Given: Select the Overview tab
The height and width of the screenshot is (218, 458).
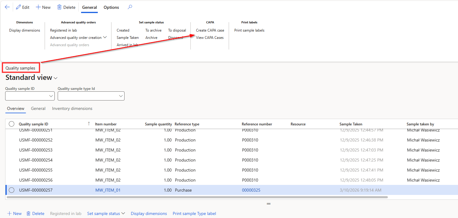Looking at the screenshot, I should coord(15,108).
